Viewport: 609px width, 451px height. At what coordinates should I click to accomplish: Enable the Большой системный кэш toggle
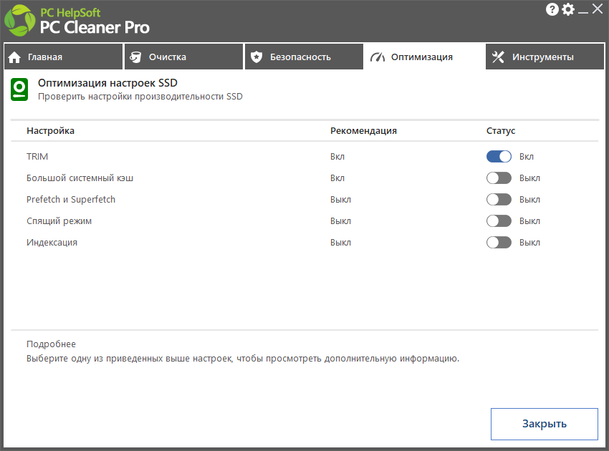pos(499,178)
